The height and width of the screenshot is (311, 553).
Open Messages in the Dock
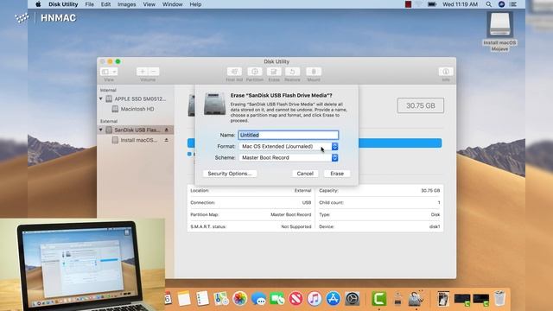click(x=258, y=299)
